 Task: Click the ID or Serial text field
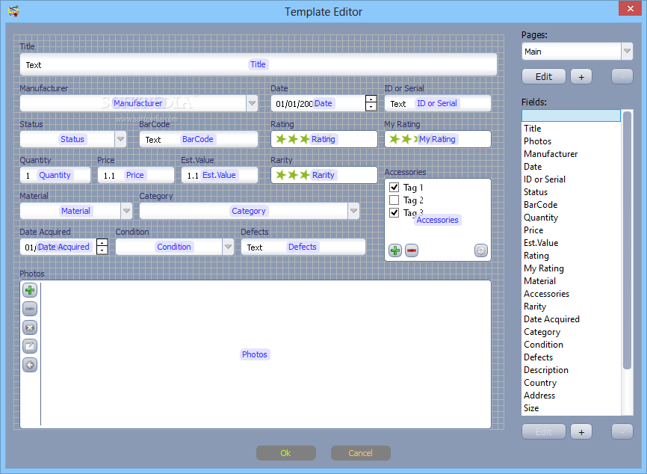tap(437, 103)
